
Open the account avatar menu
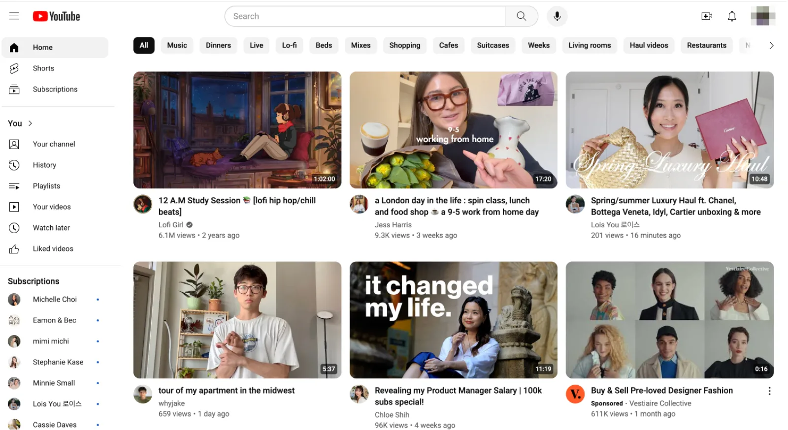coord(762,16)
